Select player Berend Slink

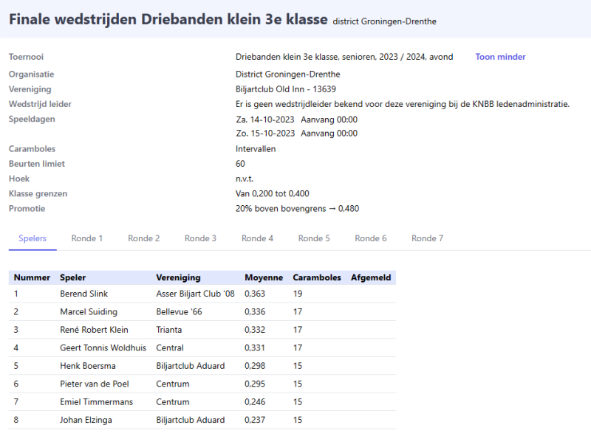click(83, 294)
